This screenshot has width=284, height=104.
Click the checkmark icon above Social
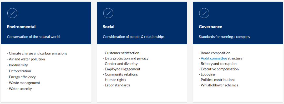point(108,13)
